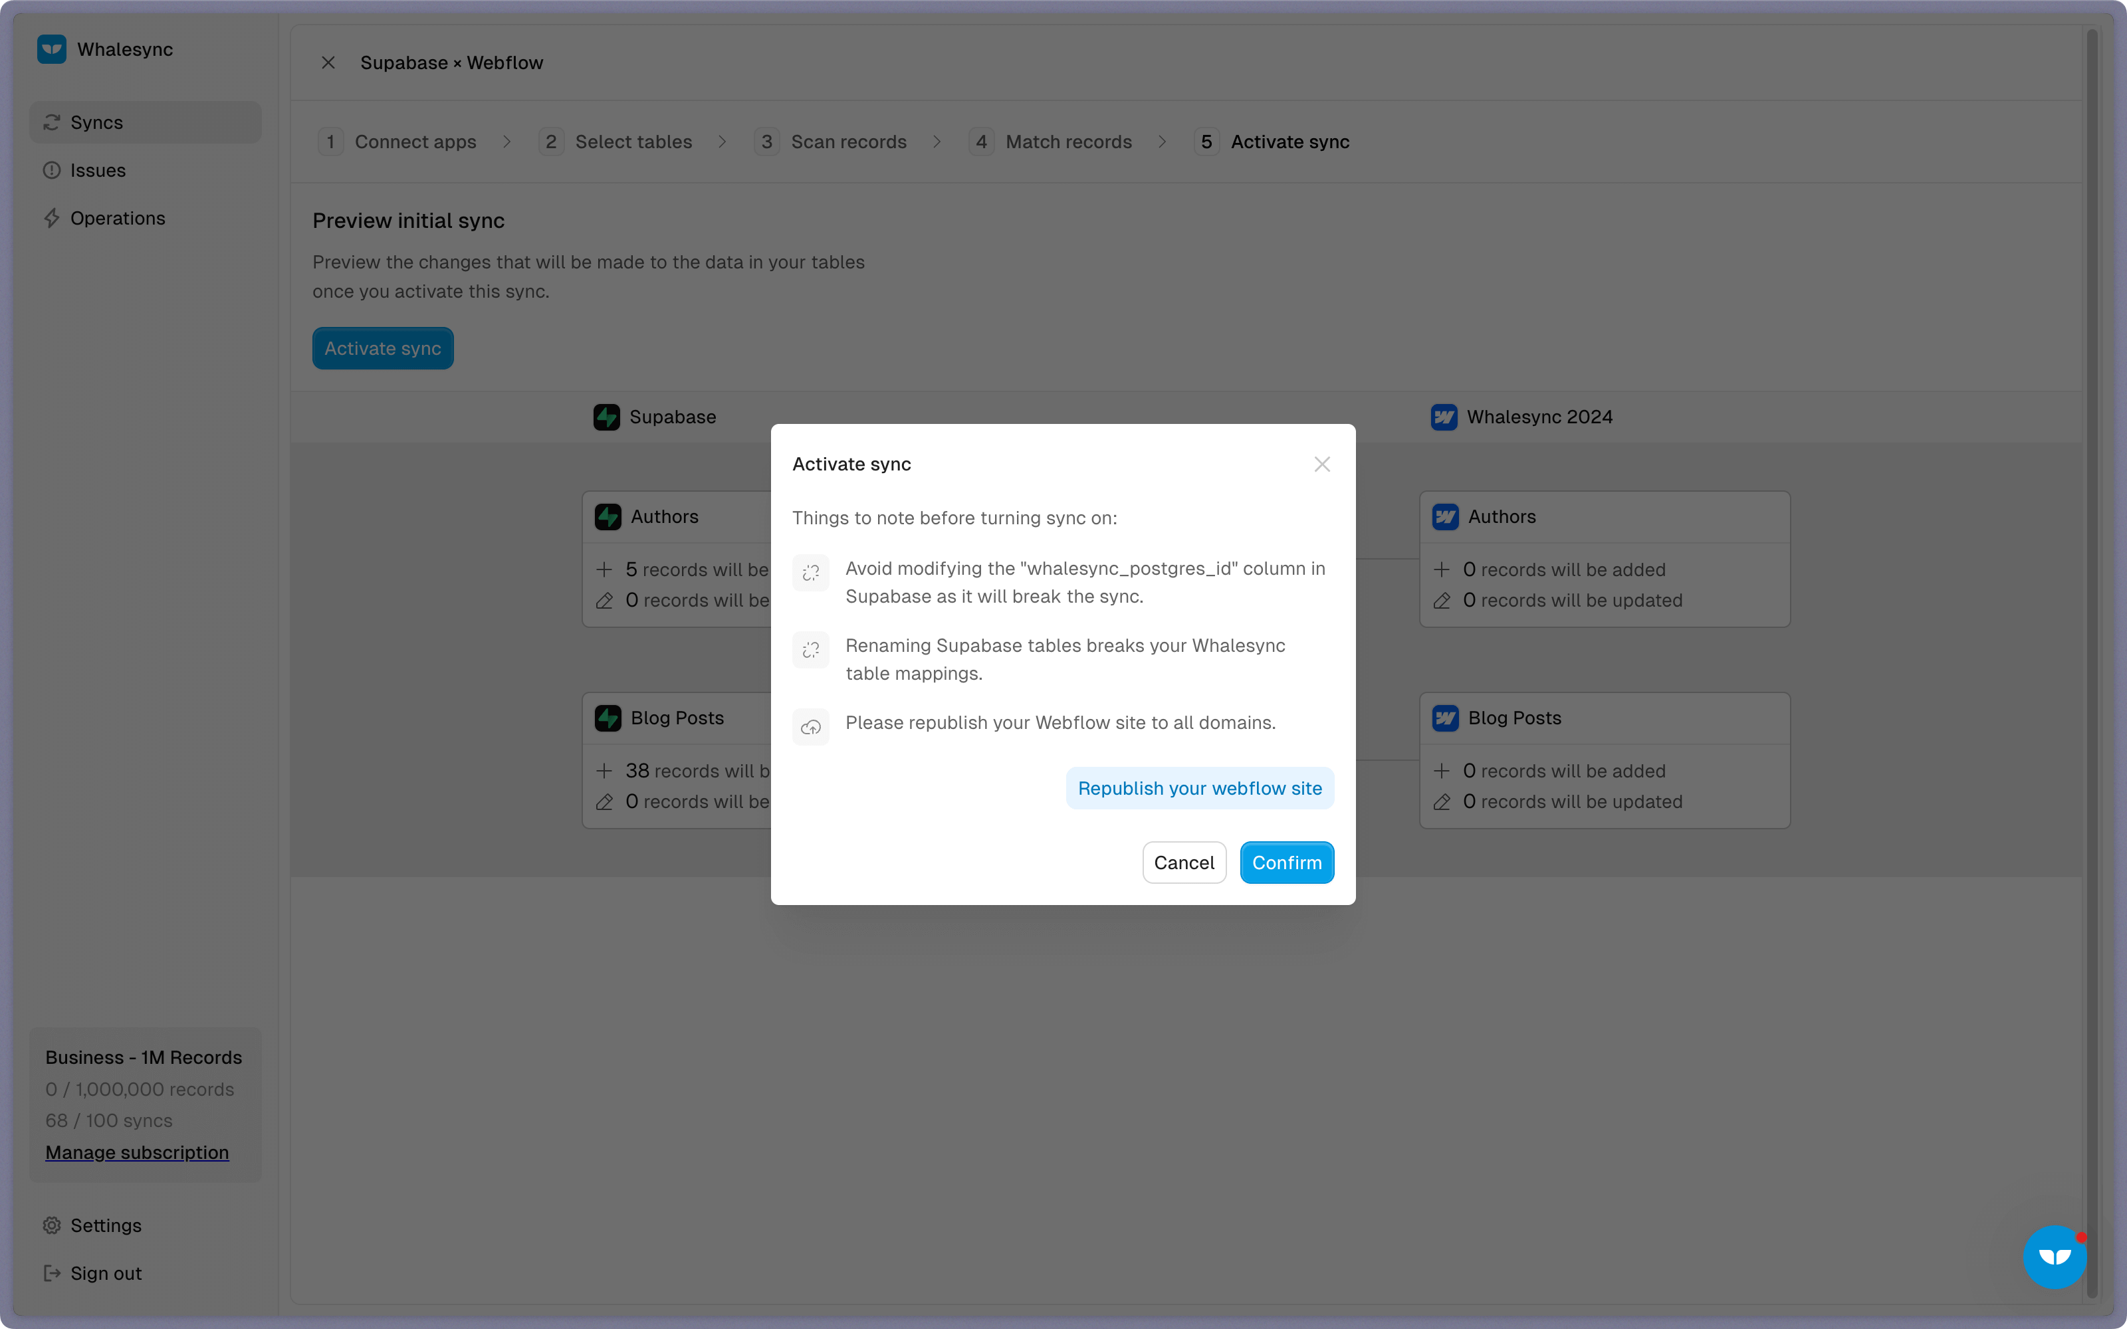This screenshot has height=1329, width=2127.
Task: Click plus icon in right Authors card
Action: 1442,569
